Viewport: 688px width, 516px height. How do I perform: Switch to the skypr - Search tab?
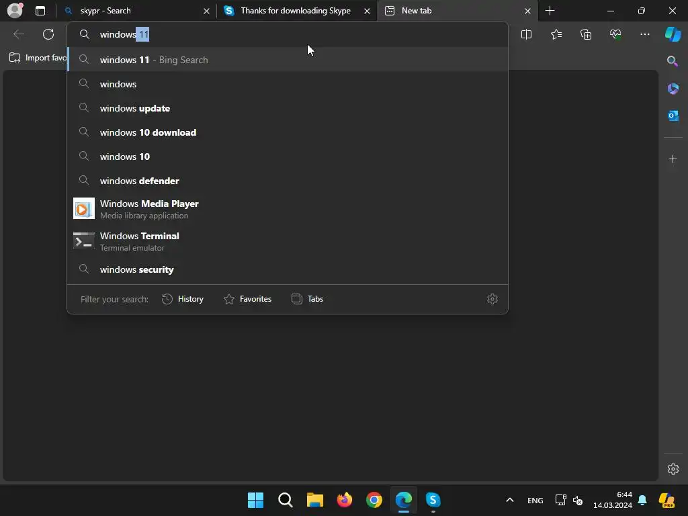136,11
